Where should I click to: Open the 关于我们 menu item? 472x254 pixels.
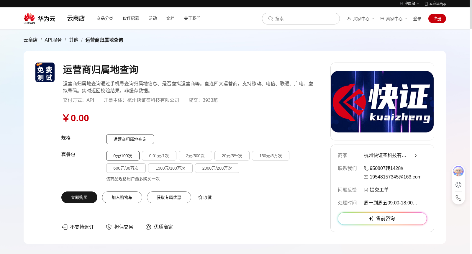[192, 18]
